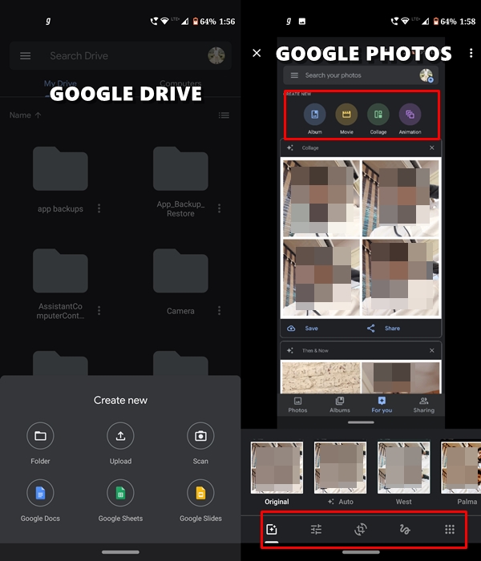Switch Drive to list view
Image resolution: width=481 pixels, height=561 pixels.
[224, 115]
